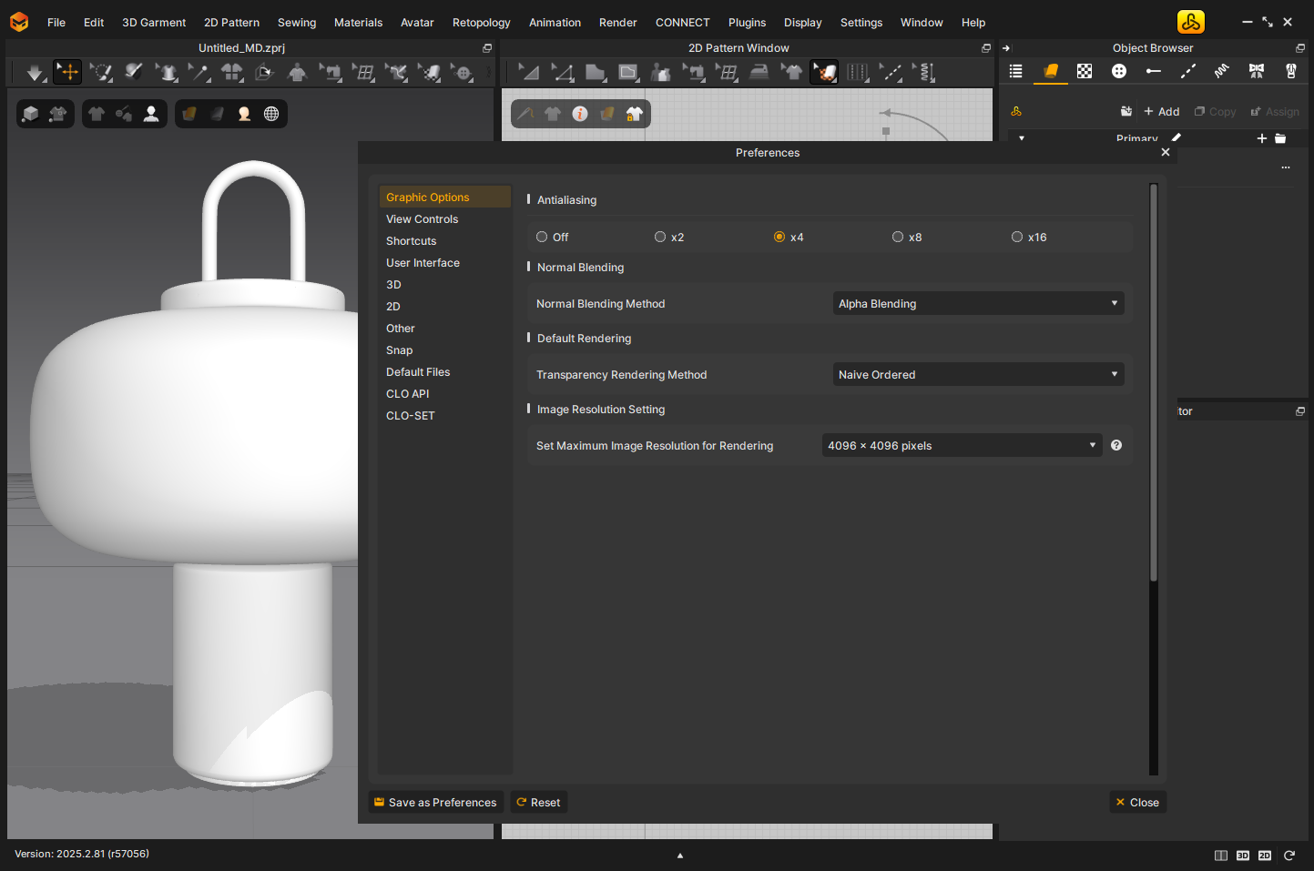
Task: Select the Fabric tab in Object Browser
Action: [1051, 71]
